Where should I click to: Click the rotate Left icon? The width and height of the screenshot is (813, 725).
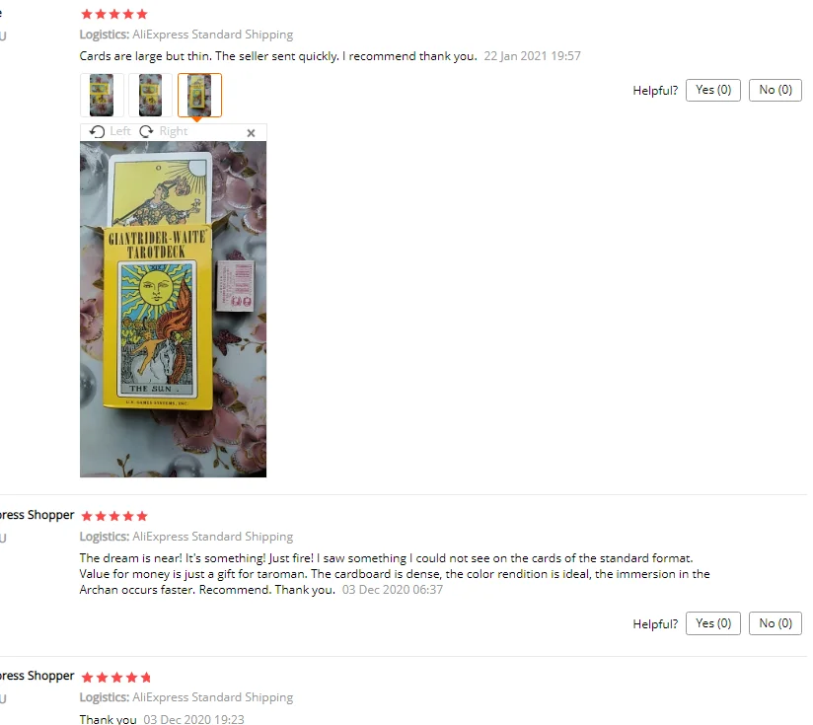(x=97, y=131)
